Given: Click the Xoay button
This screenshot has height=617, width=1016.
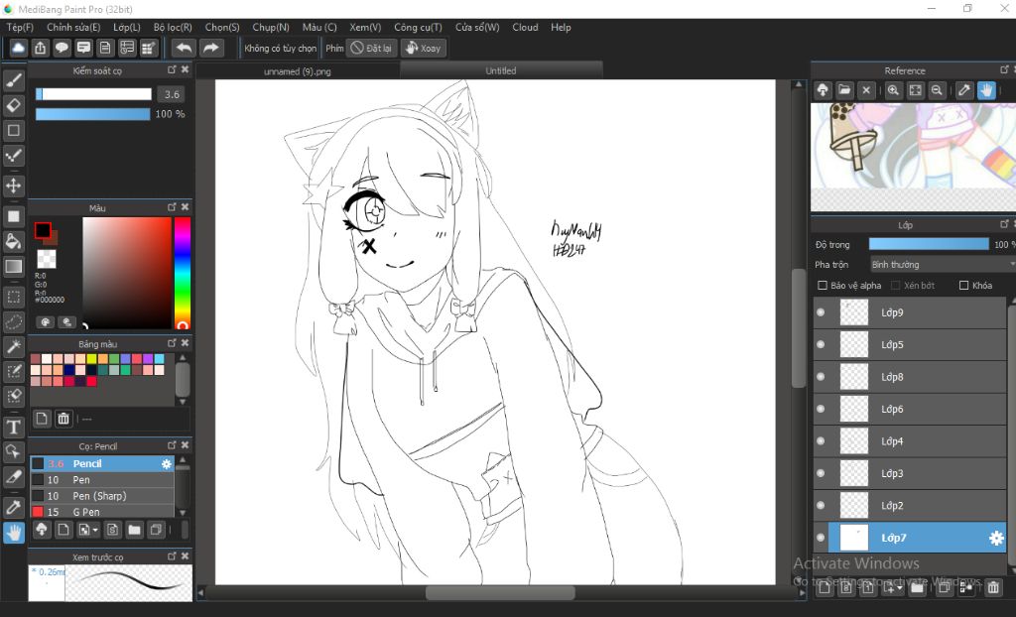Looking at the screenshot, I should 423,48.
